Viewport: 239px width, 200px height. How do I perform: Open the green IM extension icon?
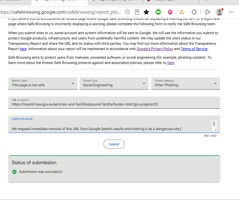click(158, 12)
